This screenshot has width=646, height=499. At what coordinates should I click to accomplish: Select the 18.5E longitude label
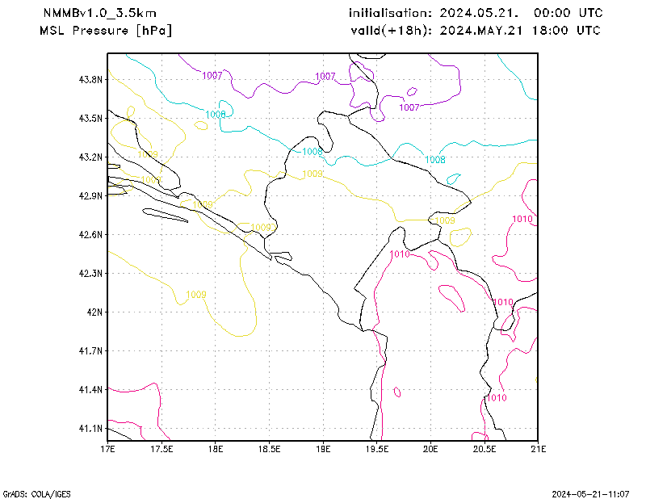(270, 449)
